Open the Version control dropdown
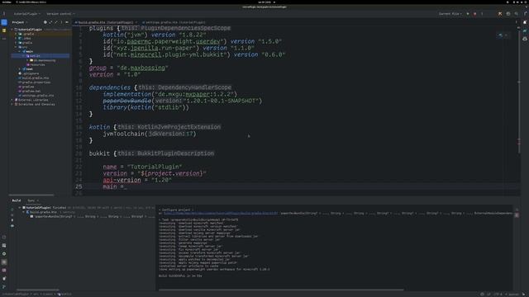 point(60,14)
